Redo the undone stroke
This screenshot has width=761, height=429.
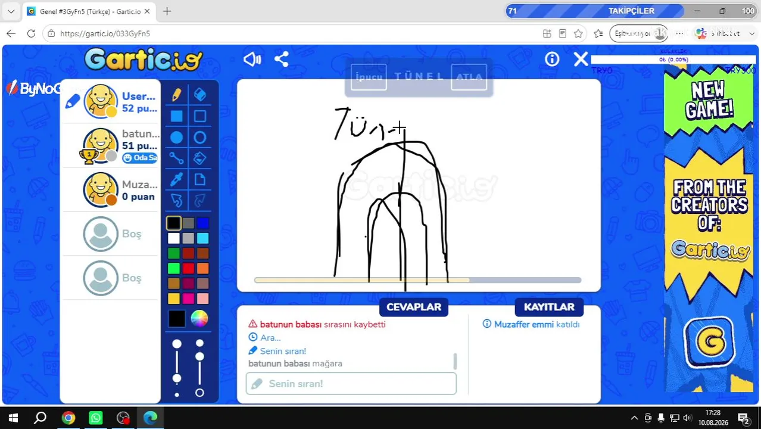click(200, 200)
